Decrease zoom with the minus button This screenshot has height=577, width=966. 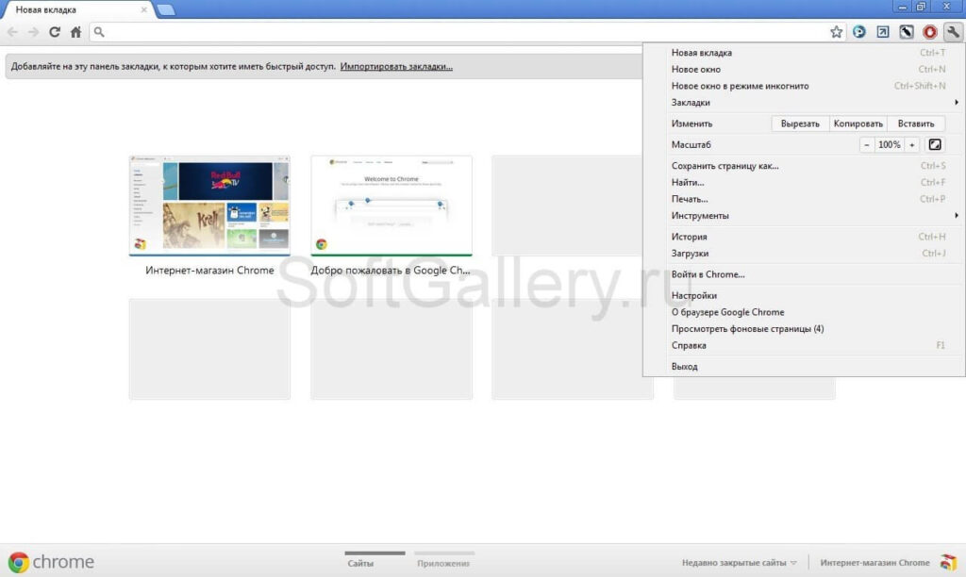[x=866, y=144]
